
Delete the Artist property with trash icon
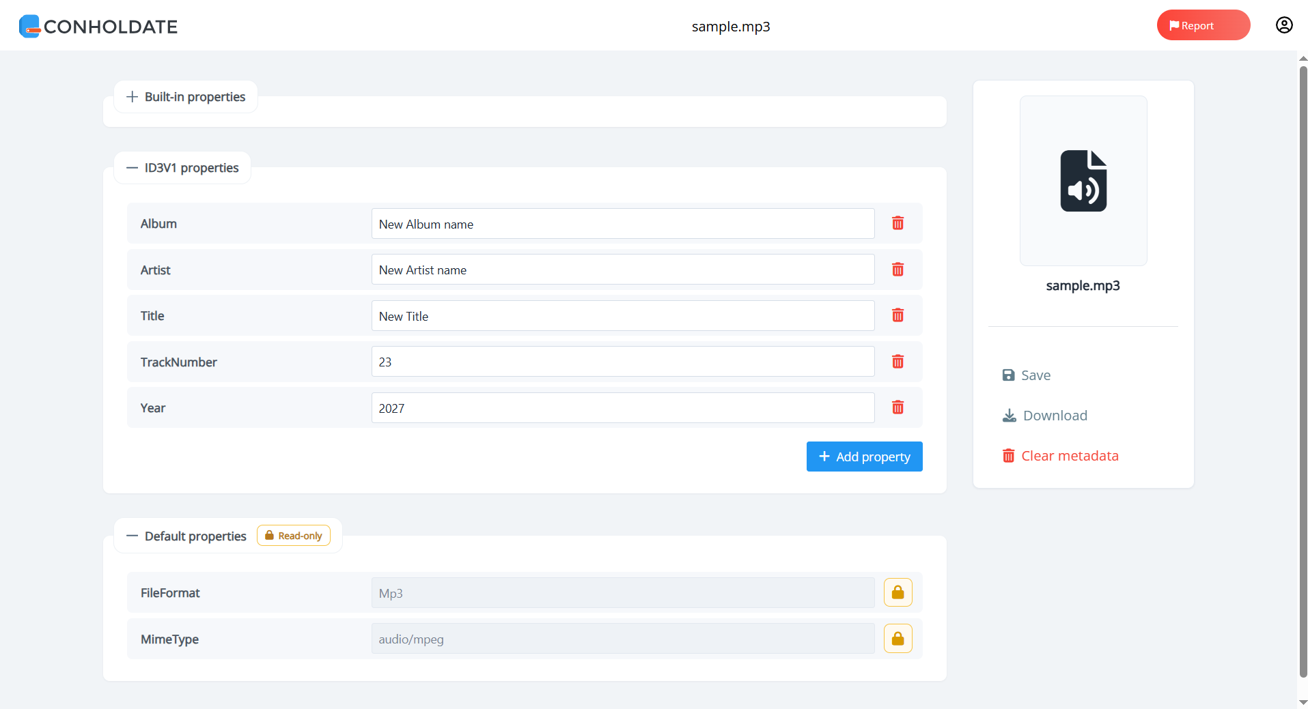pos(897,270)
